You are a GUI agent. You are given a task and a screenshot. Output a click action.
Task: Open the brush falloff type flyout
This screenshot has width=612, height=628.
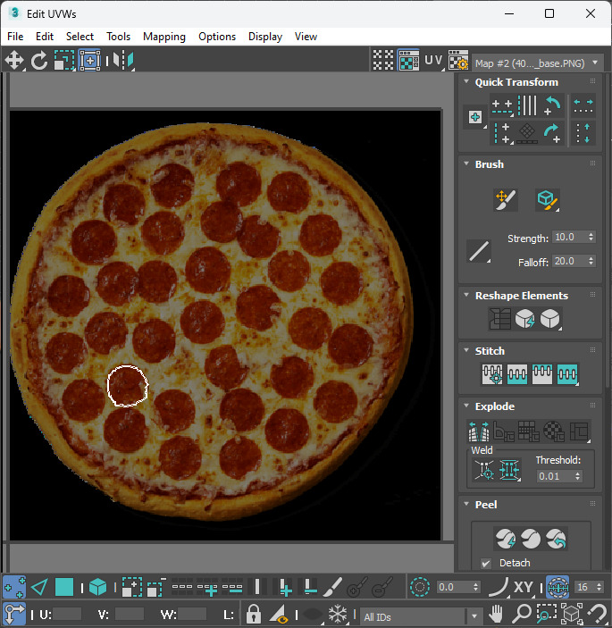[x=479, y=252]
